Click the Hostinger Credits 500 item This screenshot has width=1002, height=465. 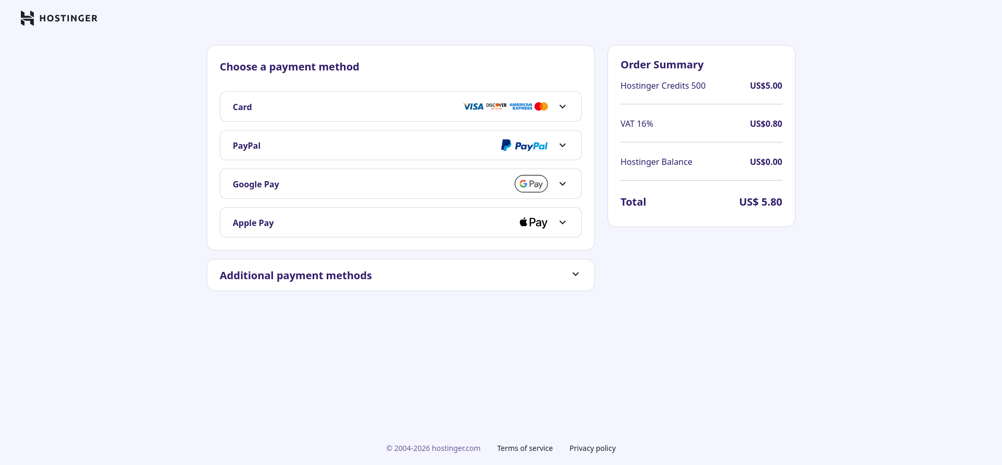click(x=663, y=86)
